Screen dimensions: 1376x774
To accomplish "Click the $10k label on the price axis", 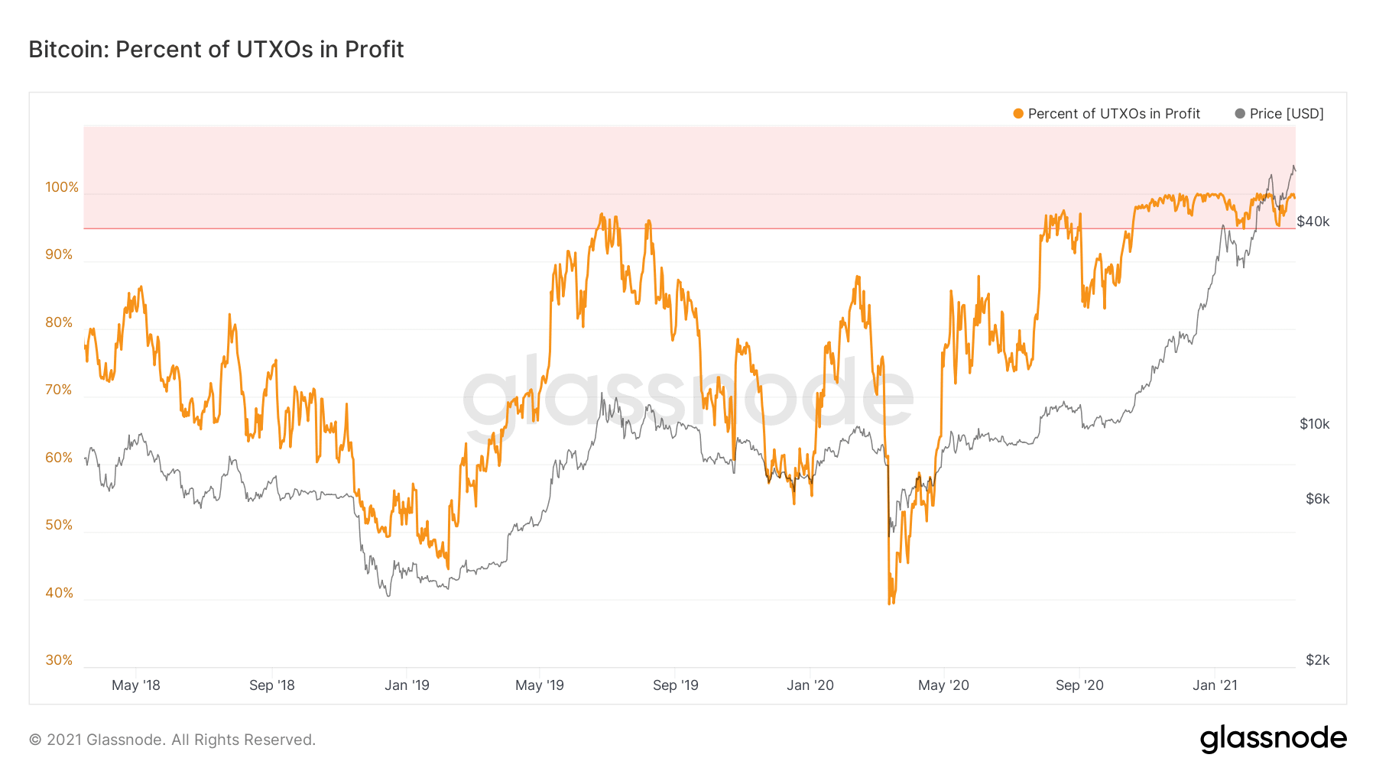I will point(1315,424).
